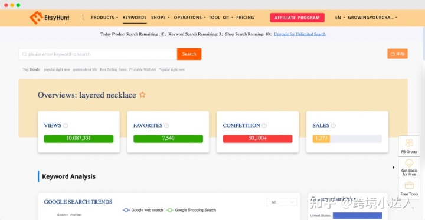Viewport: 425px width, 220px height.
Task: Select lowercase 'popular right now' trend
Action: click(57, 69)
